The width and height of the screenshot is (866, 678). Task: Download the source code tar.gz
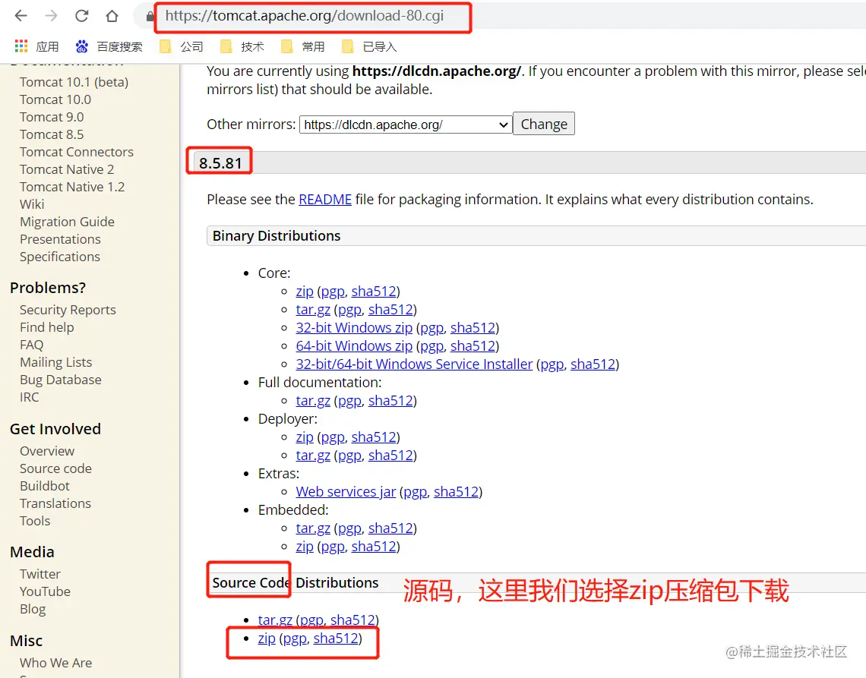tap(275, 620)
